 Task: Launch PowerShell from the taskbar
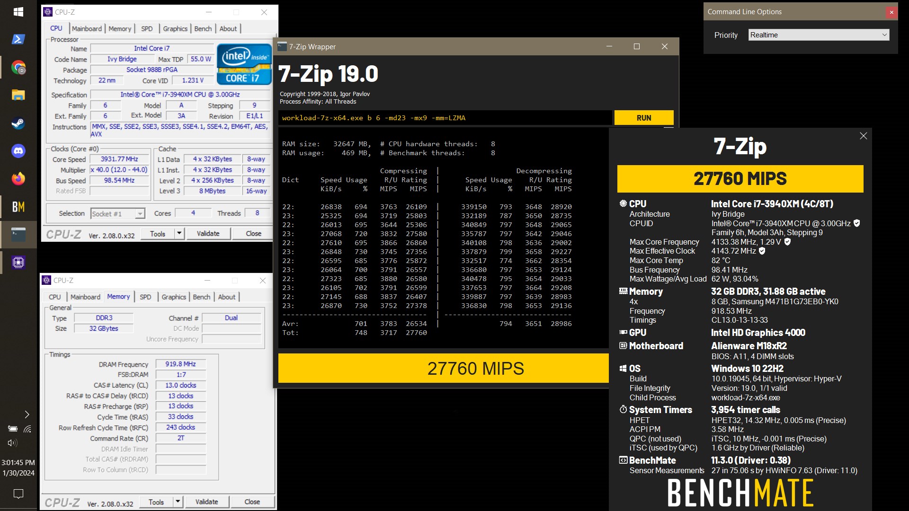click(x=18, y=39)
